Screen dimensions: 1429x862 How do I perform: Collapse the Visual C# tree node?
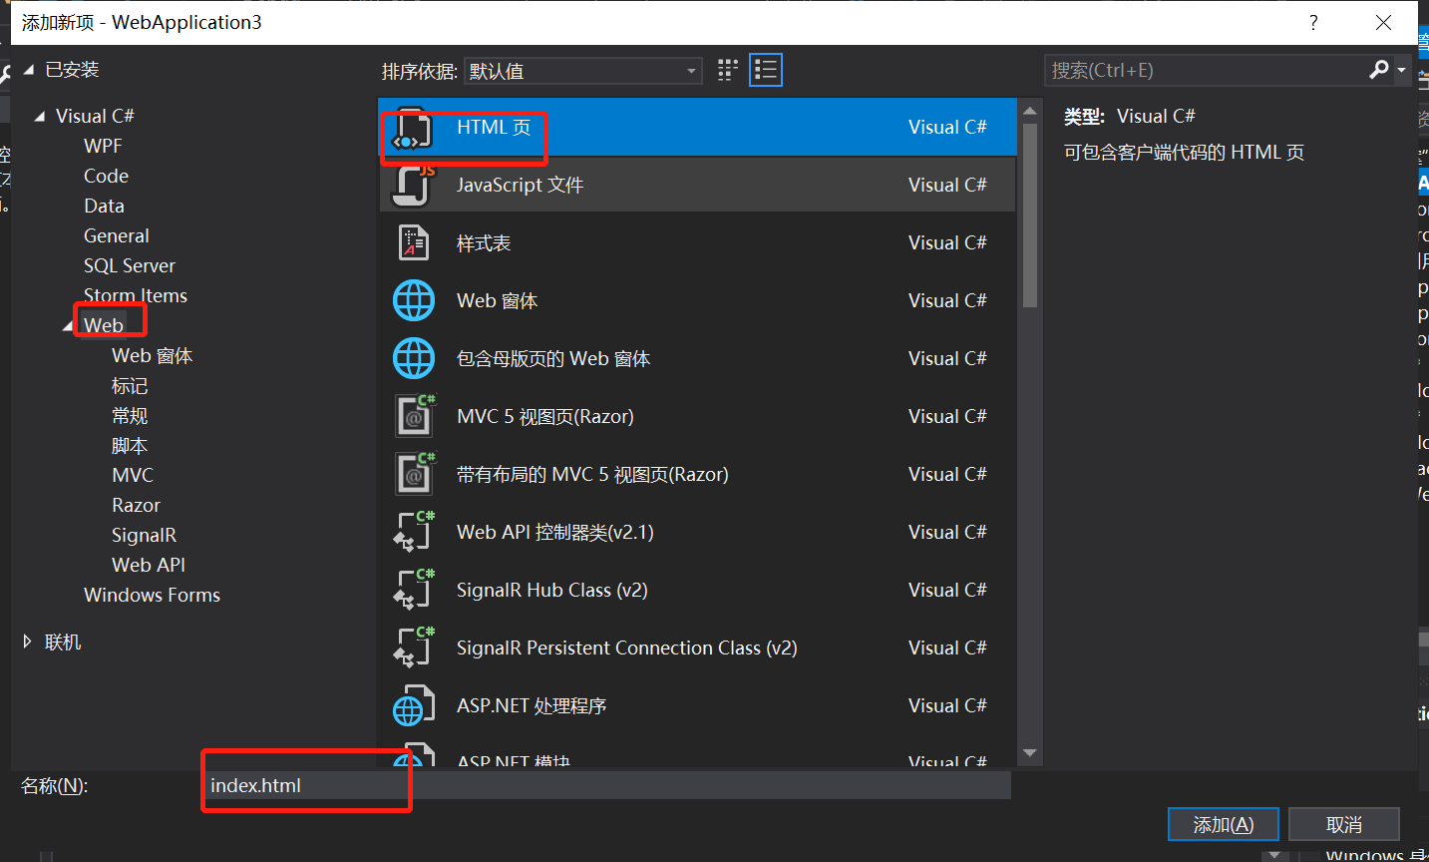click(x=40, y=117)
